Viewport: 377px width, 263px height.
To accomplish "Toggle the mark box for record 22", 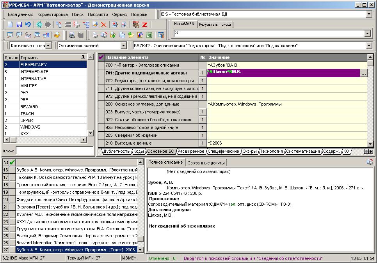I will pyautogui.click(x=12, y=214).
